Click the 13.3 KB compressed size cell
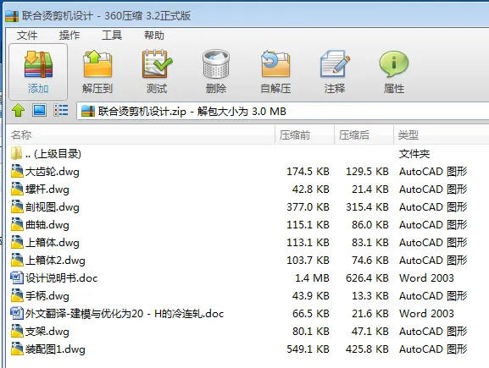This screenshot has width=489, height=368. click(370, 296)
